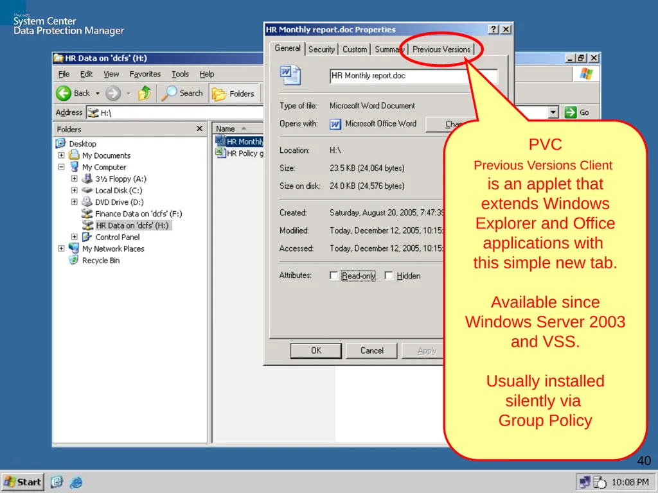Open the Back button history dropdown arrow

98,94
